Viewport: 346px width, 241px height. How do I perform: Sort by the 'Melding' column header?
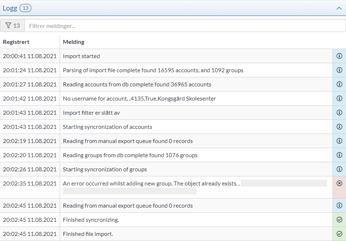[73, 42]
